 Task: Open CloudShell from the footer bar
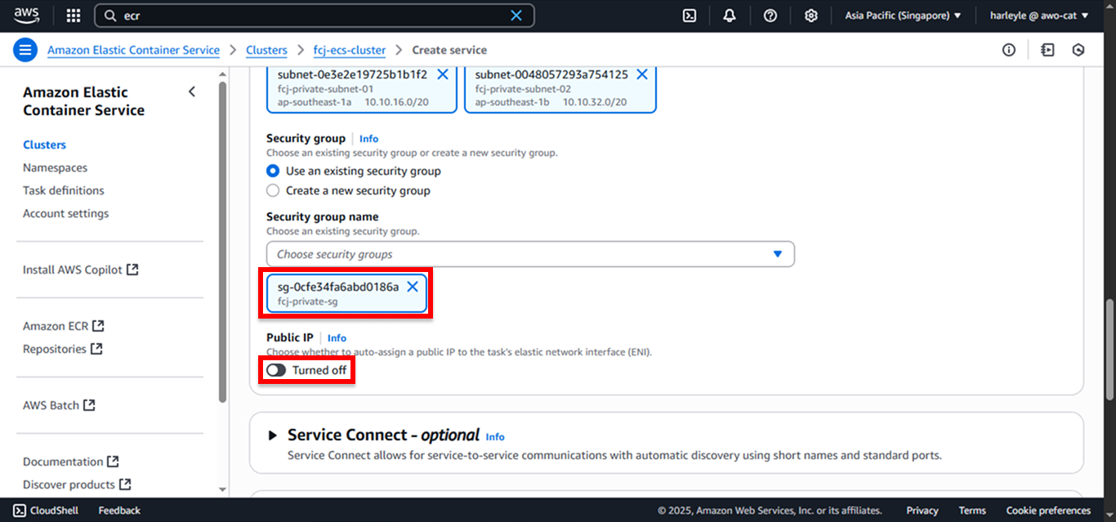[x=47, y=511]
